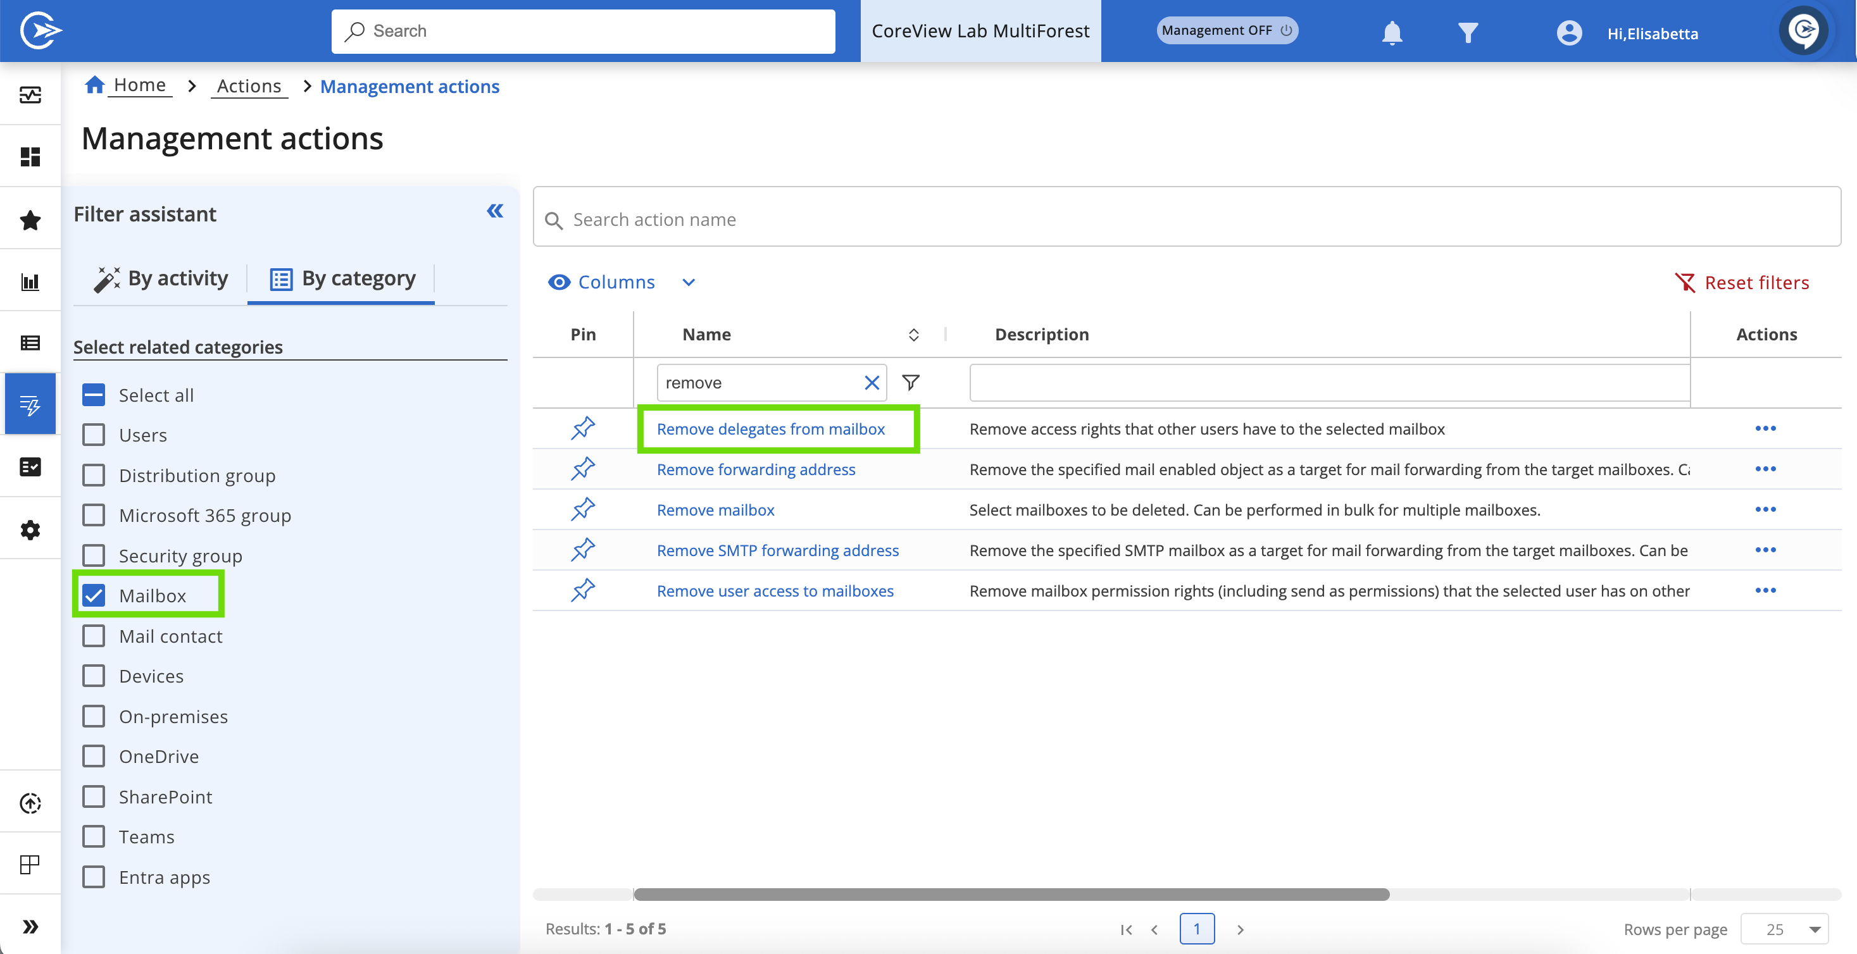Check the Teams category
Image resolution: width=1857 pixels, height=954 pixels.
pos(94,836)
